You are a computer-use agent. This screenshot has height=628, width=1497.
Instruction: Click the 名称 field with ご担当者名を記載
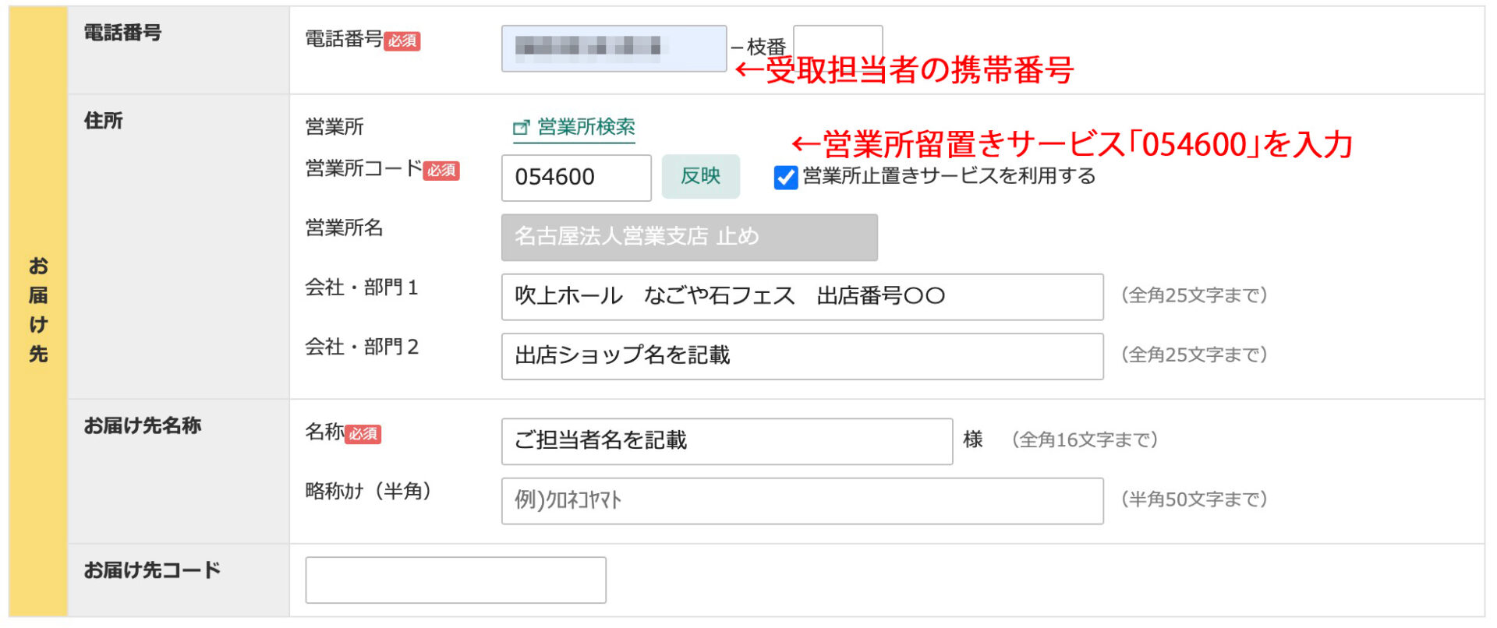[726, 441]
